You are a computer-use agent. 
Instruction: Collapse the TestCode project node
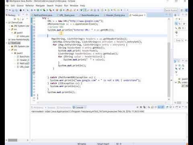[6, 43]
